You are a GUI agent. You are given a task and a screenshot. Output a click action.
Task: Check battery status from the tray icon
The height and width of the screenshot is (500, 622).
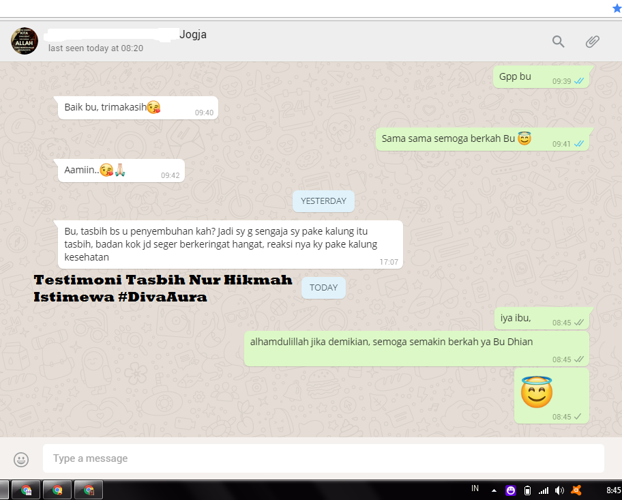(527, 490)
